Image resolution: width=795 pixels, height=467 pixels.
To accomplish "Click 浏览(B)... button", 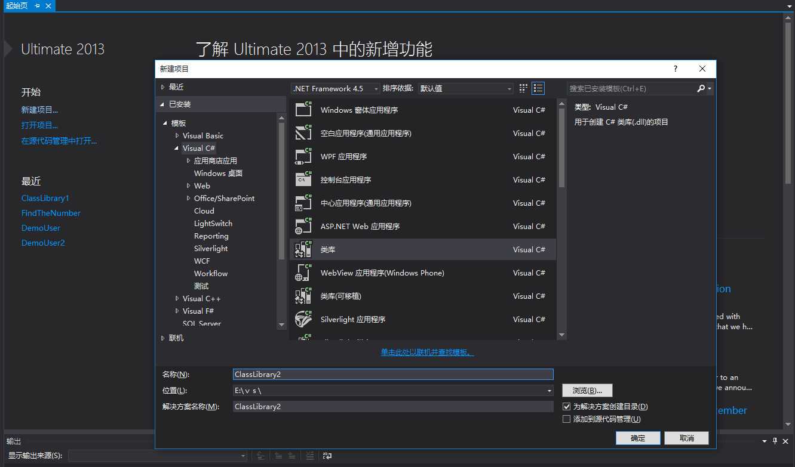I will [x=588, y=391].
